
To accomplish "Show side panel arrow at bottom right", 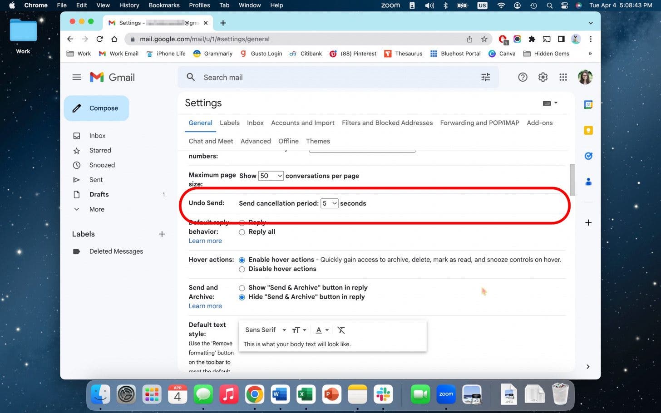I will click(588, 367).
